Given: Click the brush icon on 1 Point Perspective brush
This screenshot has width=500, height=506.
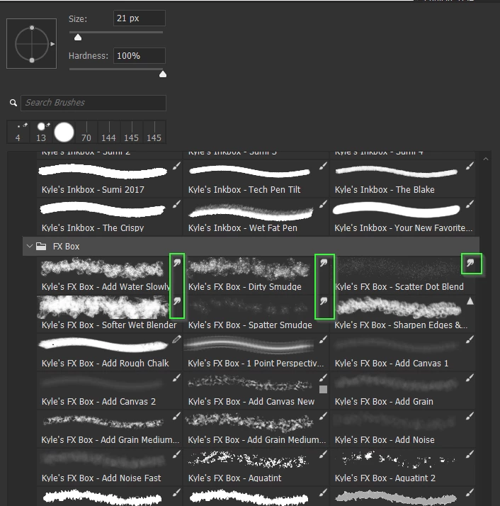Looking at the screenshot, I should coord(323,339).
